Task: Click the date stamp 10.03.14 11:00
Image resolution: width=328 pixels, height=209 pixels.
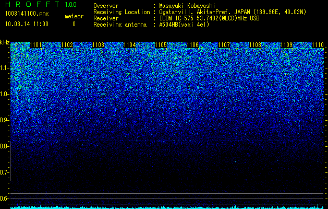Action: tap(27, 24)
